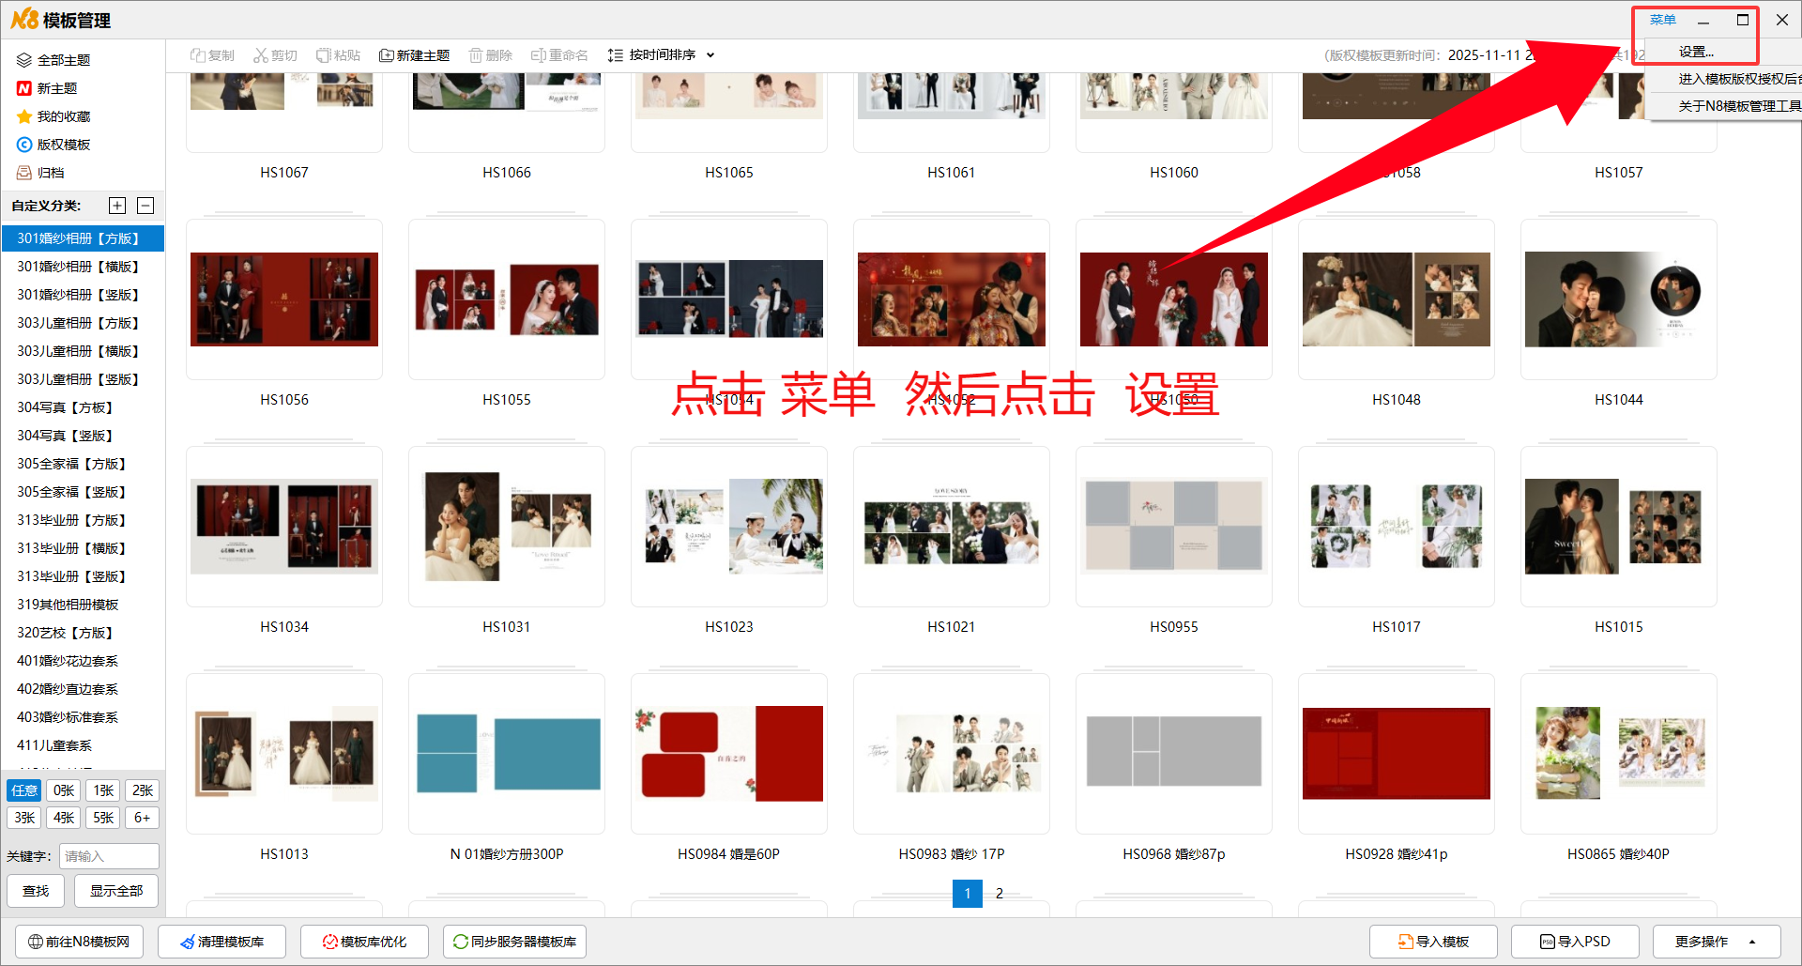Go to page 2 of templates
The image size is (1802, 966).
coord(1000,894)
